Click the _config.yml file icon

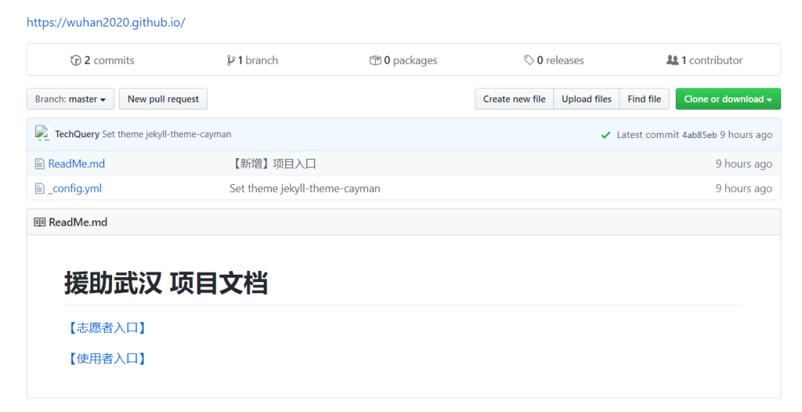coord(39,189)
